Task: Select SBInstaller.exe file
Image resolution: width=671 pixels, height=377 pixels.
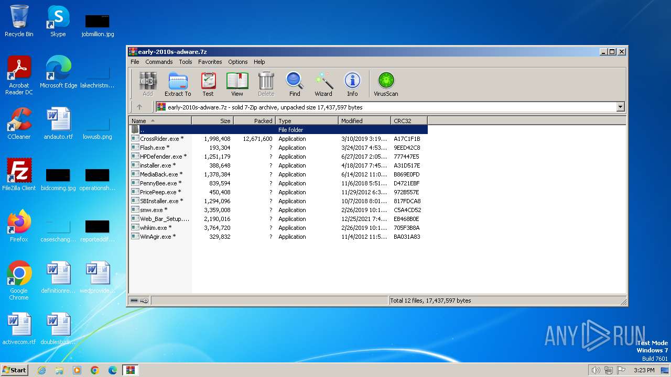Action: (x=278, y=201)
